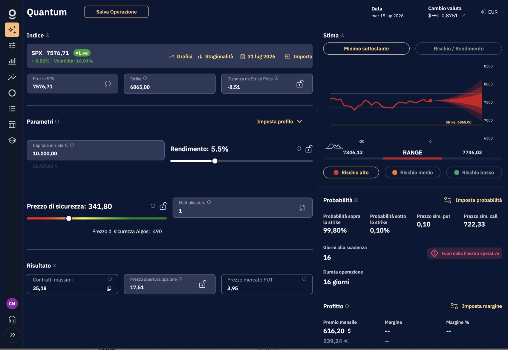Expand the Imposta profilo dropdown
Viewport: 508px width, 350px height.
(280, 121)
